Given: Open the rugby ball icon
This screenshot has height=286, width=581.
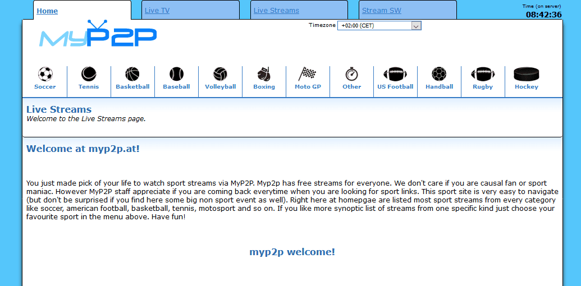Looking at the screenshot, I should pos(483,74).
